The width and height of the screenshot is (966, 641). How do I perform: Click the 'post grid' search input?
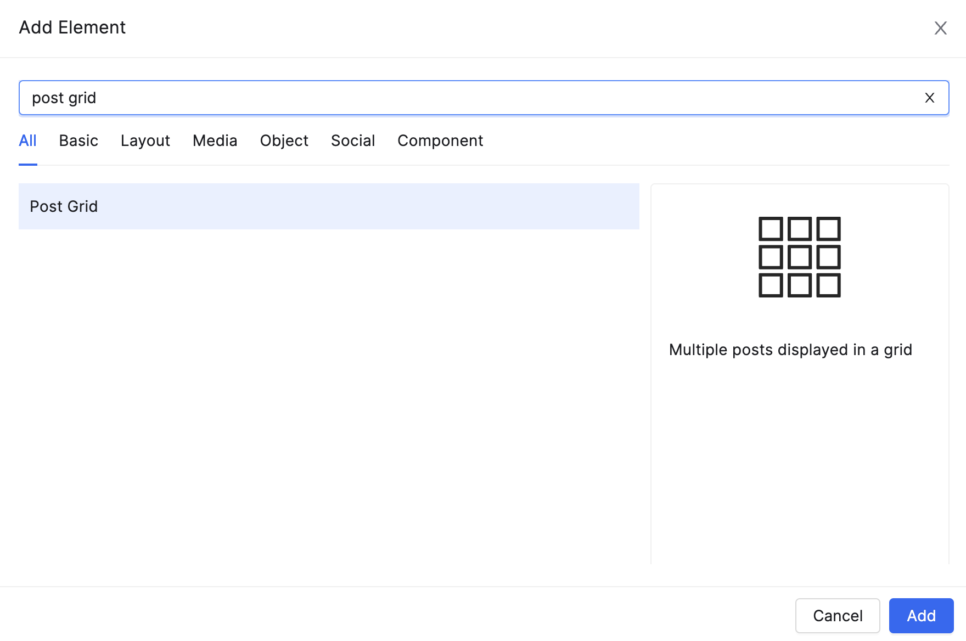pyautogui.click(x=484, y=98)
